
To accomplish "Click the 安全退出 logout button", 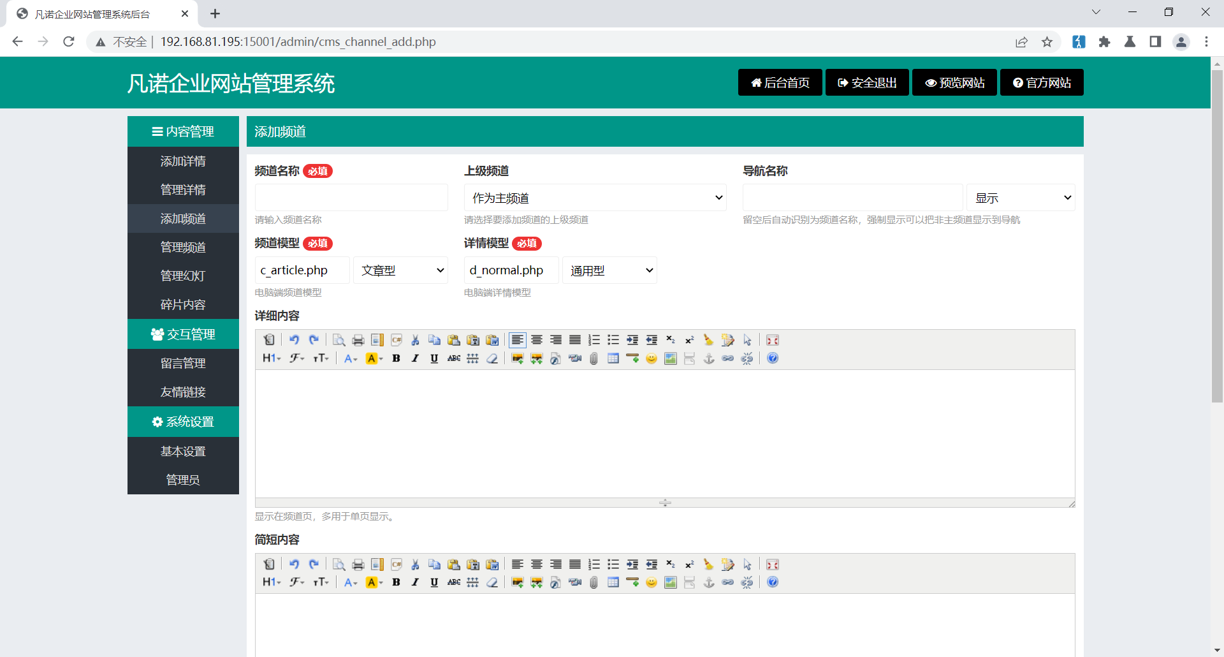I will tap(867, 82).
